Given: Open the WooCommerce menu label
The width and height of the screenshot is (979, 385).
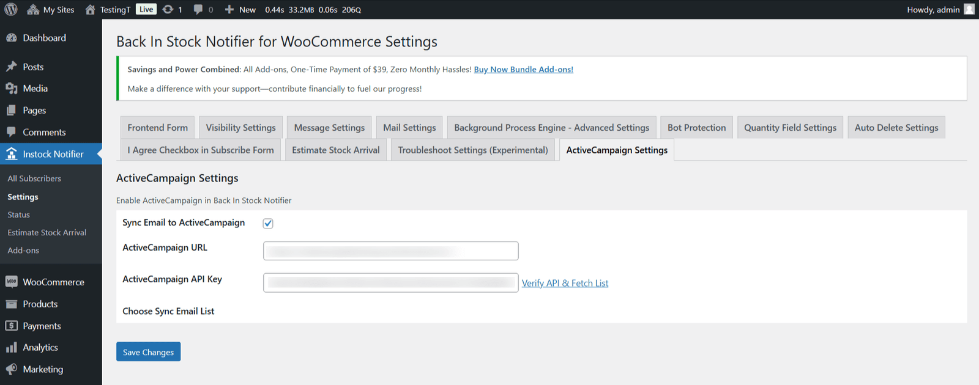Looking at the screenshot, I should click(54, 282).
